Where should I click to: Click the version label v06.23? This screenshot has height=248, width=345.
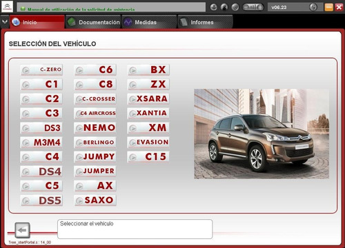pos(279,8)
